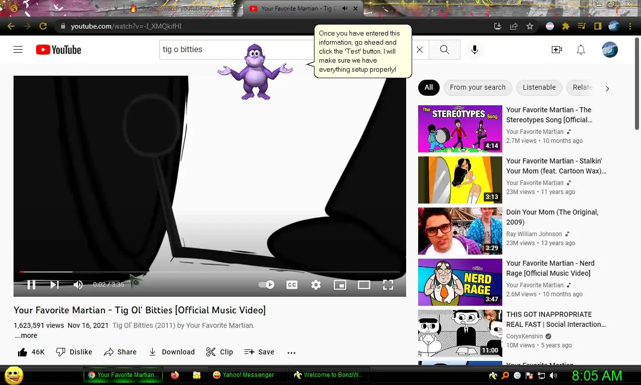
Task: Open tray volume speaker icon
Action: [x=553, y=375]
